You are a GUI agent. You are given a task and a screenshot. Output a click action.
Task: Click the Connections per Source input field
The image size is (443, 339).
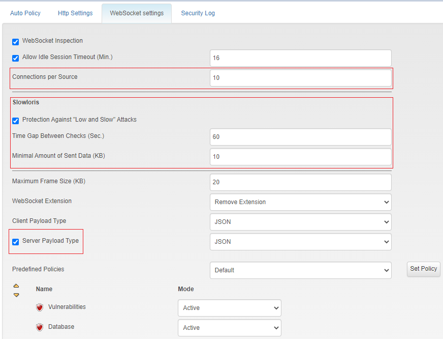(x=300, y=77)
